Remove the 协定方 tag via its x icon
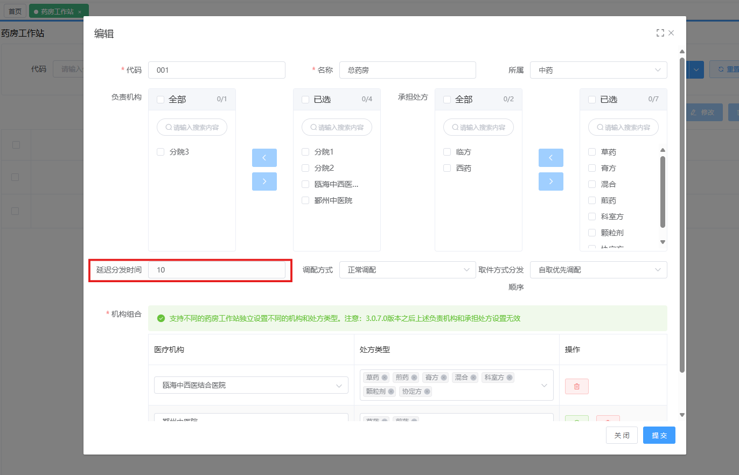The width and height of the screenshot is (739, 475). pyautogui.click(x=427, y=392)
